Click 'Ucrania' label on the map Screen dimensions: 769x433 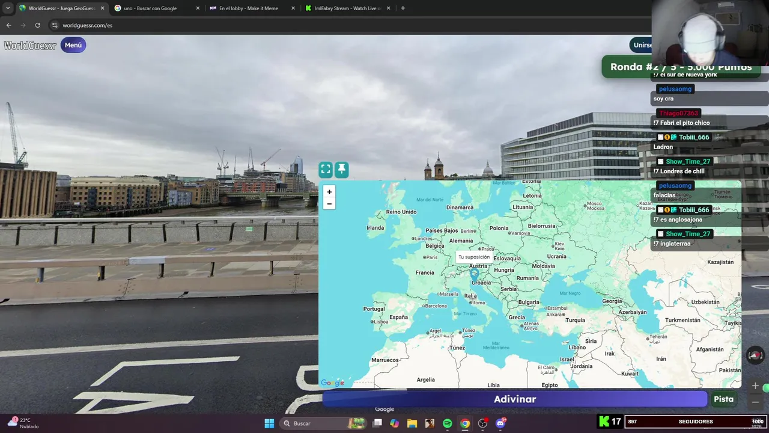click(556, 256)
